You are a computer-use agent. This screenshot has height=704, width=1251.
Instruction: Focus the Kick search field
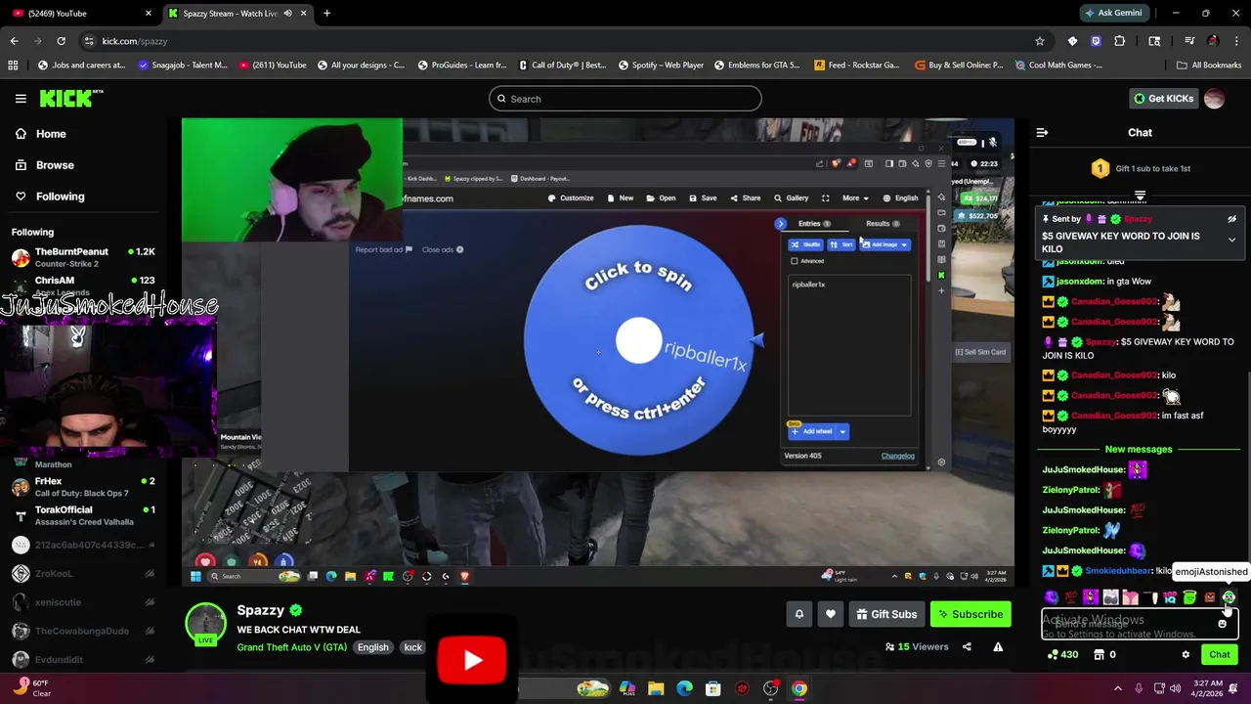tap(625, 99)
